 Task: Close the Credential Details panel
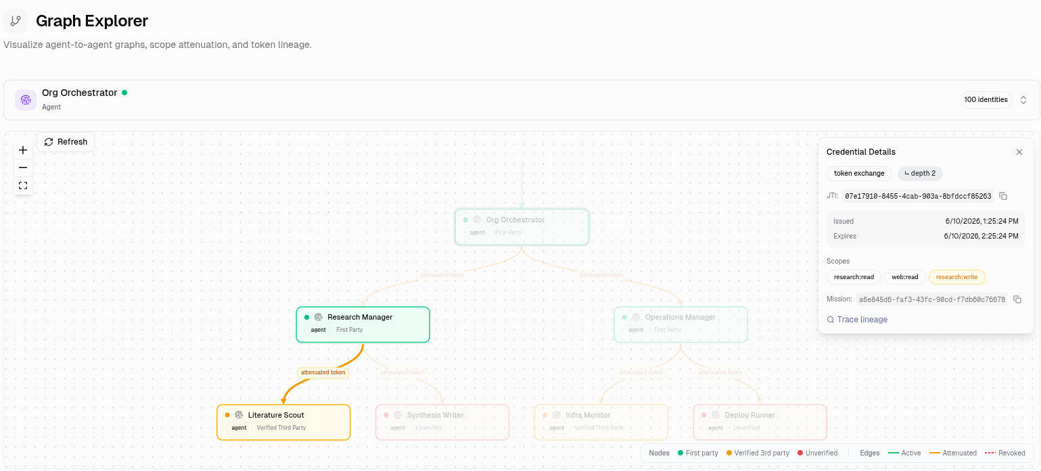[1019, 152]
